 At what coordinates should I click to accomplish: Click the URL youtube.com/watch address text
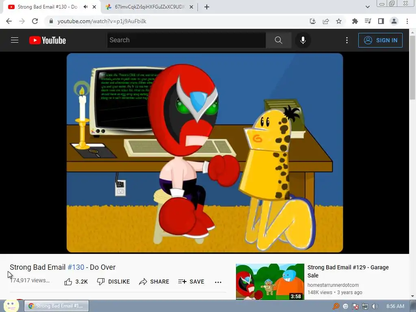pyautogui.click(x=102, y=21)
